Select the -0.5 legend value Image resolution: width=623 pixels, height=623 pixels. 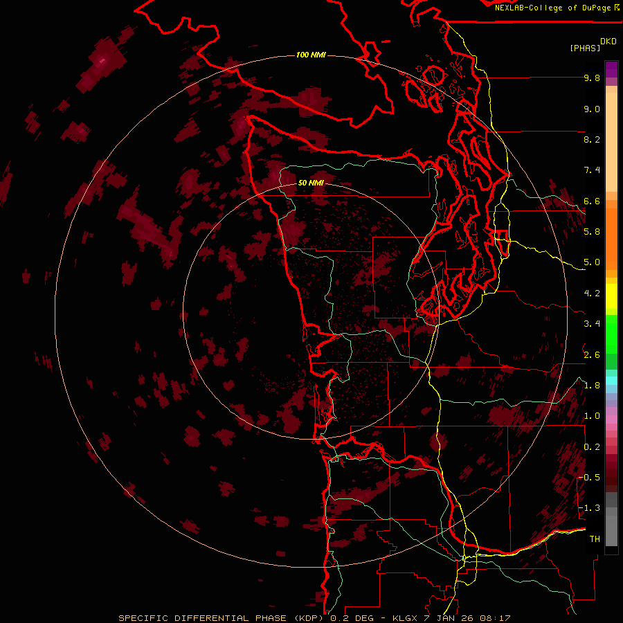pyautogui.click(x=590, y=478)
